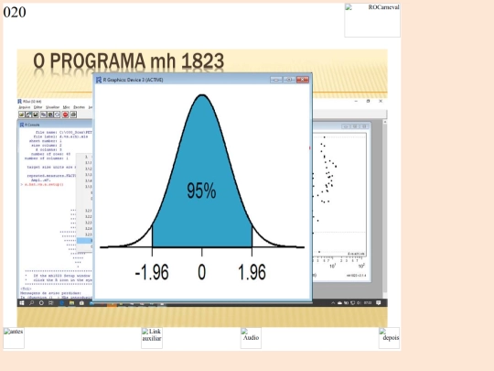494x371 pixels.
Task: Minimize the R Graphics Device 3 window
Action: pos(276,80)
